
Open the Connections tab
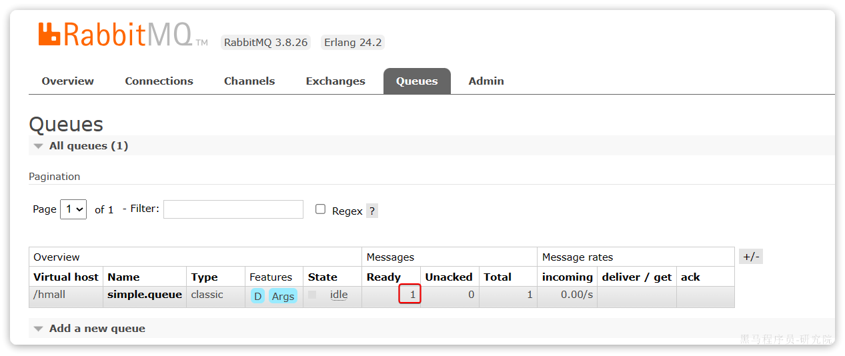tap(159, 81)
